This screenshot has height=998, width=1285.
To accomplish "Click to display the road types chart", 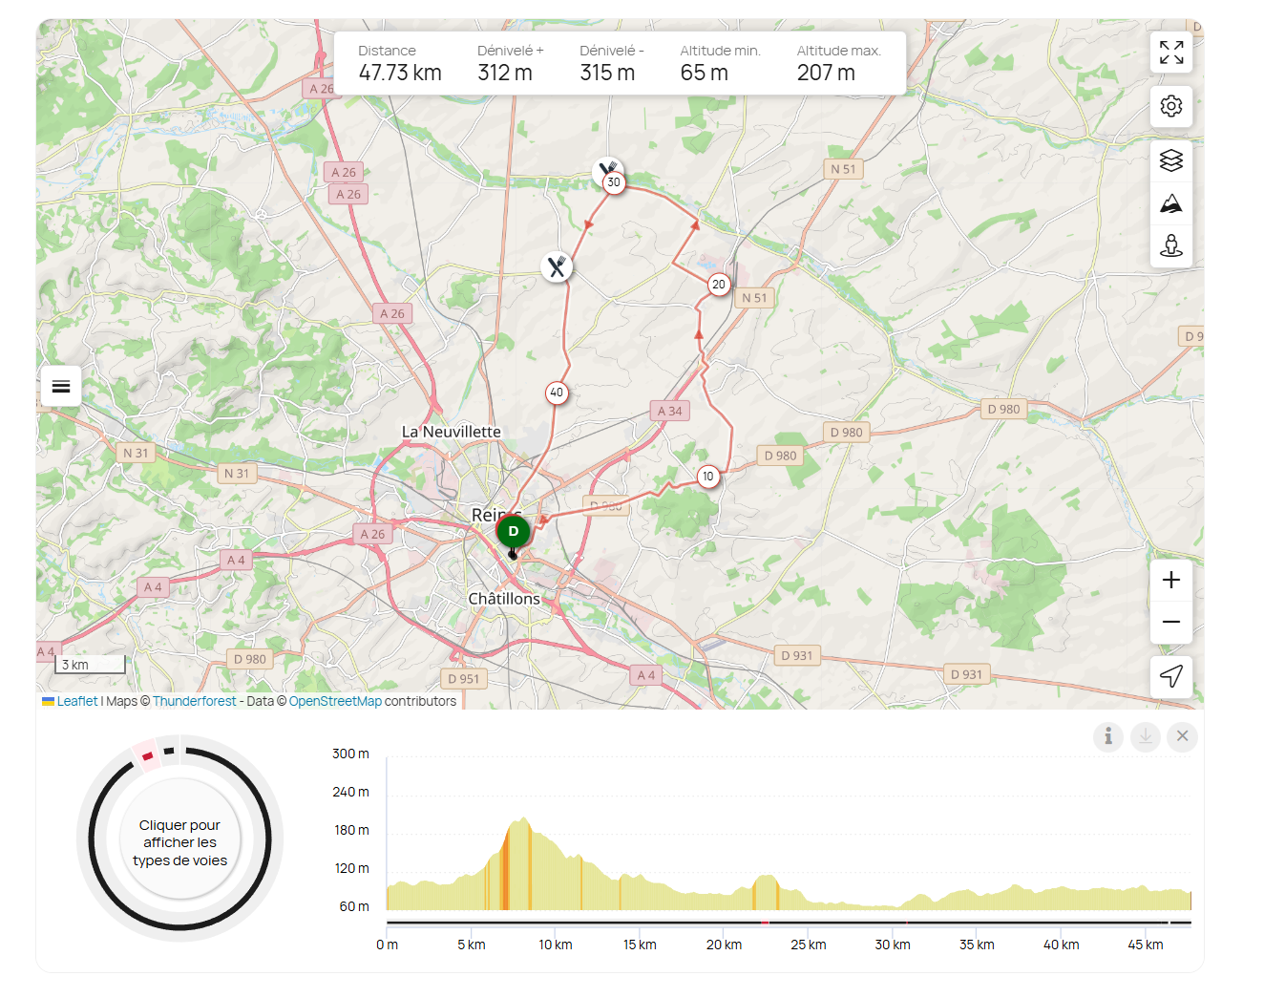I will tap(179, 842).
